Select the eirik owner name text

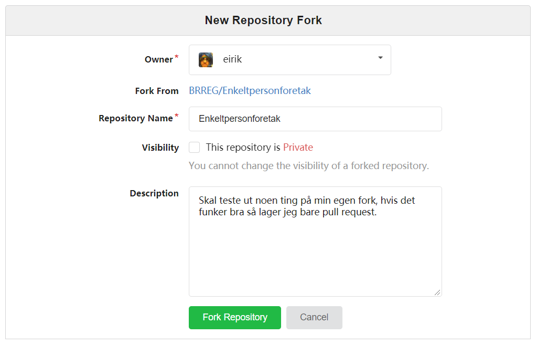pos(232,59)
